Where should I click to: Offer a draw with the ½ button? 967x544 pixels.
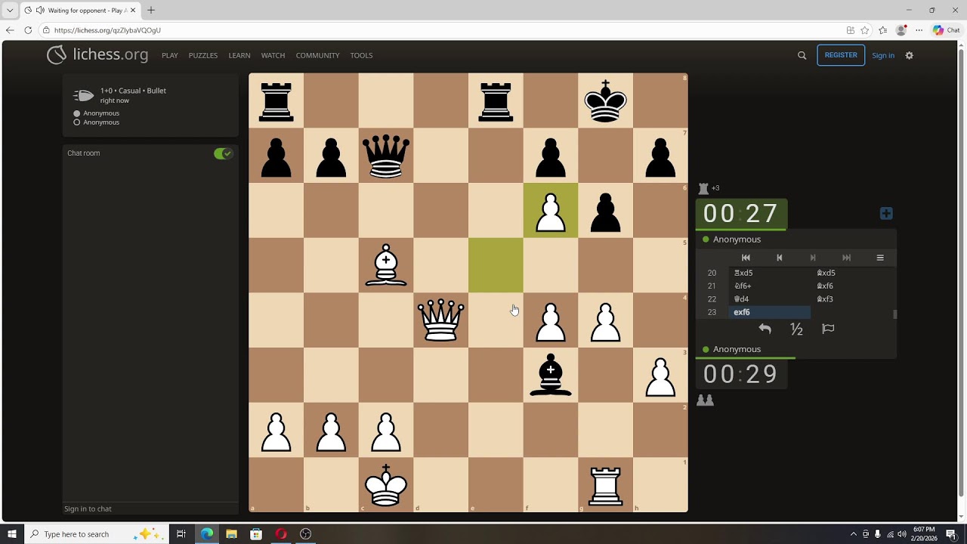(796, 329)
